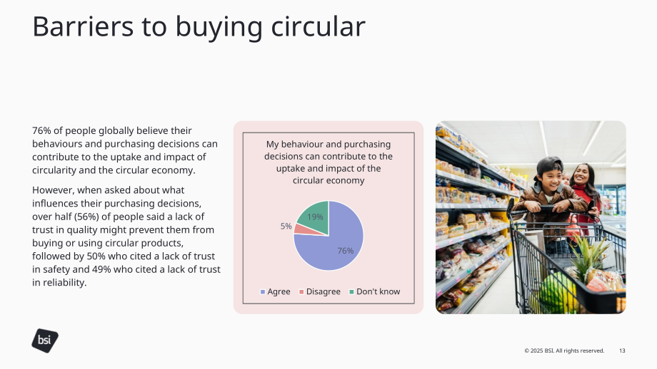
Task: Click the 2025 BSI copyright notice
Action: click(x=564, y=350)
